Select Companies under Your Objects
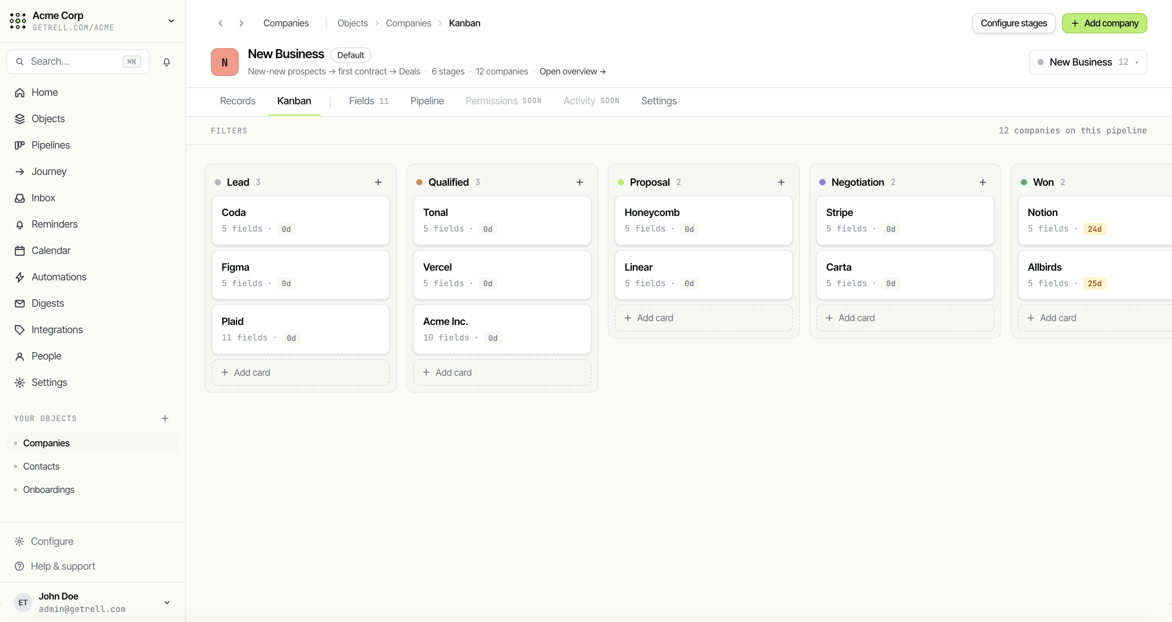The height and width of the screenshot is (622, 1172). point(93,444)
